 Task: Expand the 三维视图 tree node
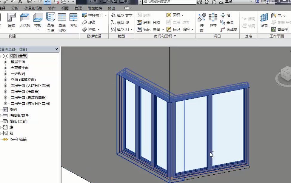5,74
